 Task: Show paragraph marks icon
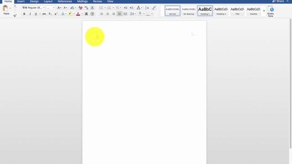click(154, 8)
